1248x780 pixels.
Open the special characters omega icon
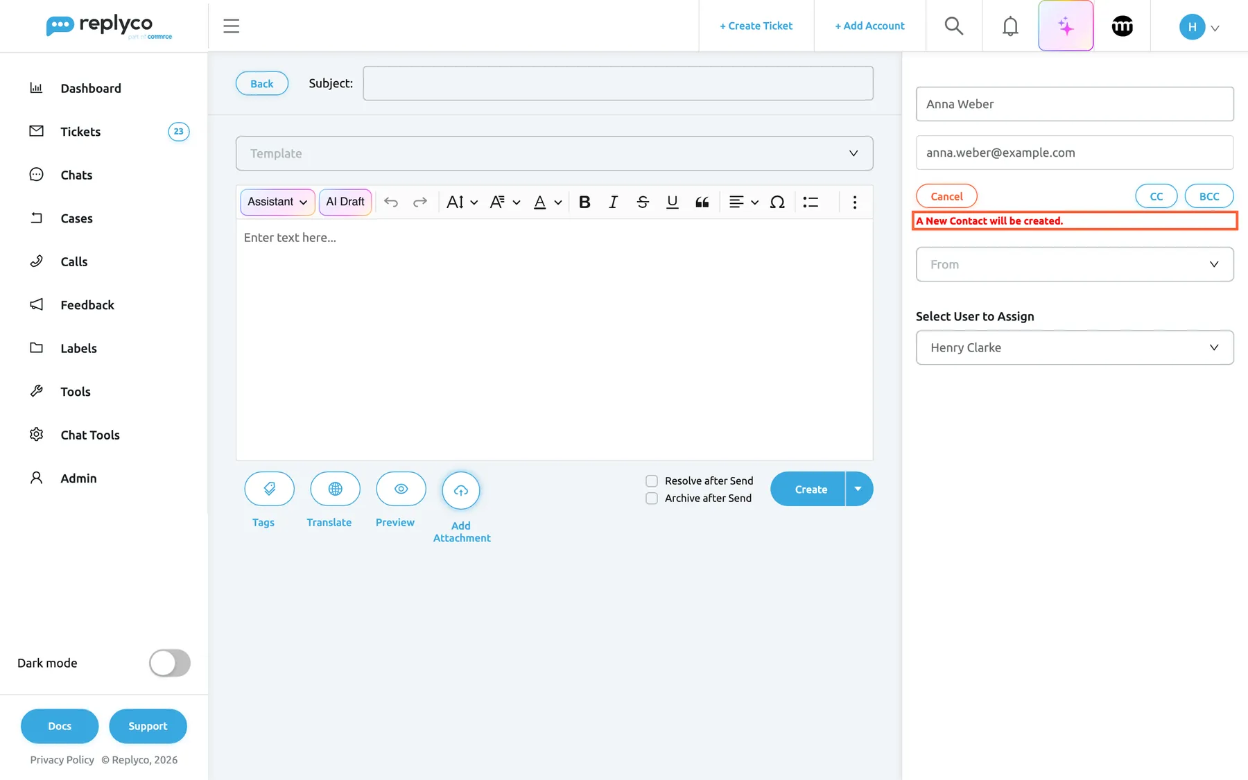(x=777, y=202)
